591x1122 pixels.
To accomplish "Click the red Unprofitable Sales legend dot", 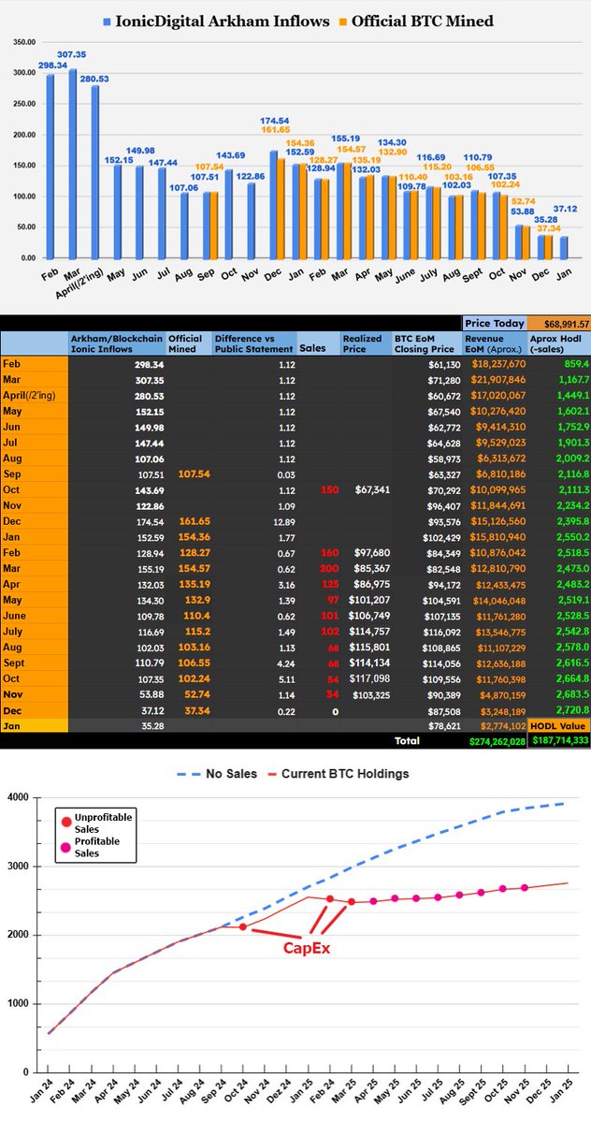I will coord(67,822).
